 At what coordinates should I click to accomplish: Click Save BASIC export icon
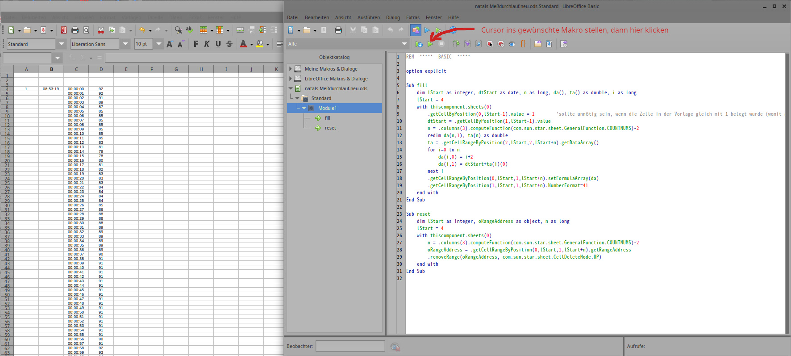(x=549, y=44)
